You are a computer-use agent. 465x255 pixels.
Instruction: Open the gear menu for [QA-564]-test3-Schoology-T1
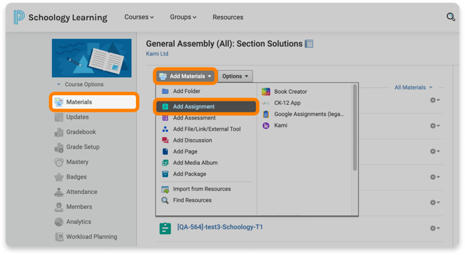coord(434,229)
